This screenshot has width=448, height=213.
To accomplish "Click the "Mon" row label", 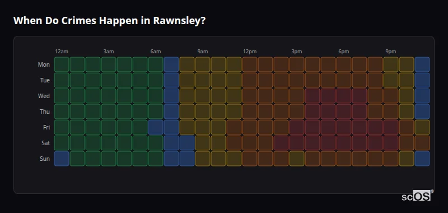I will coord(44,64).
